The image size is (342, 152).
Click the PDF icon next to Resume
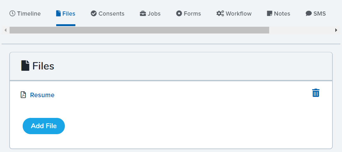pyautogui.click(x=23, y=95)
